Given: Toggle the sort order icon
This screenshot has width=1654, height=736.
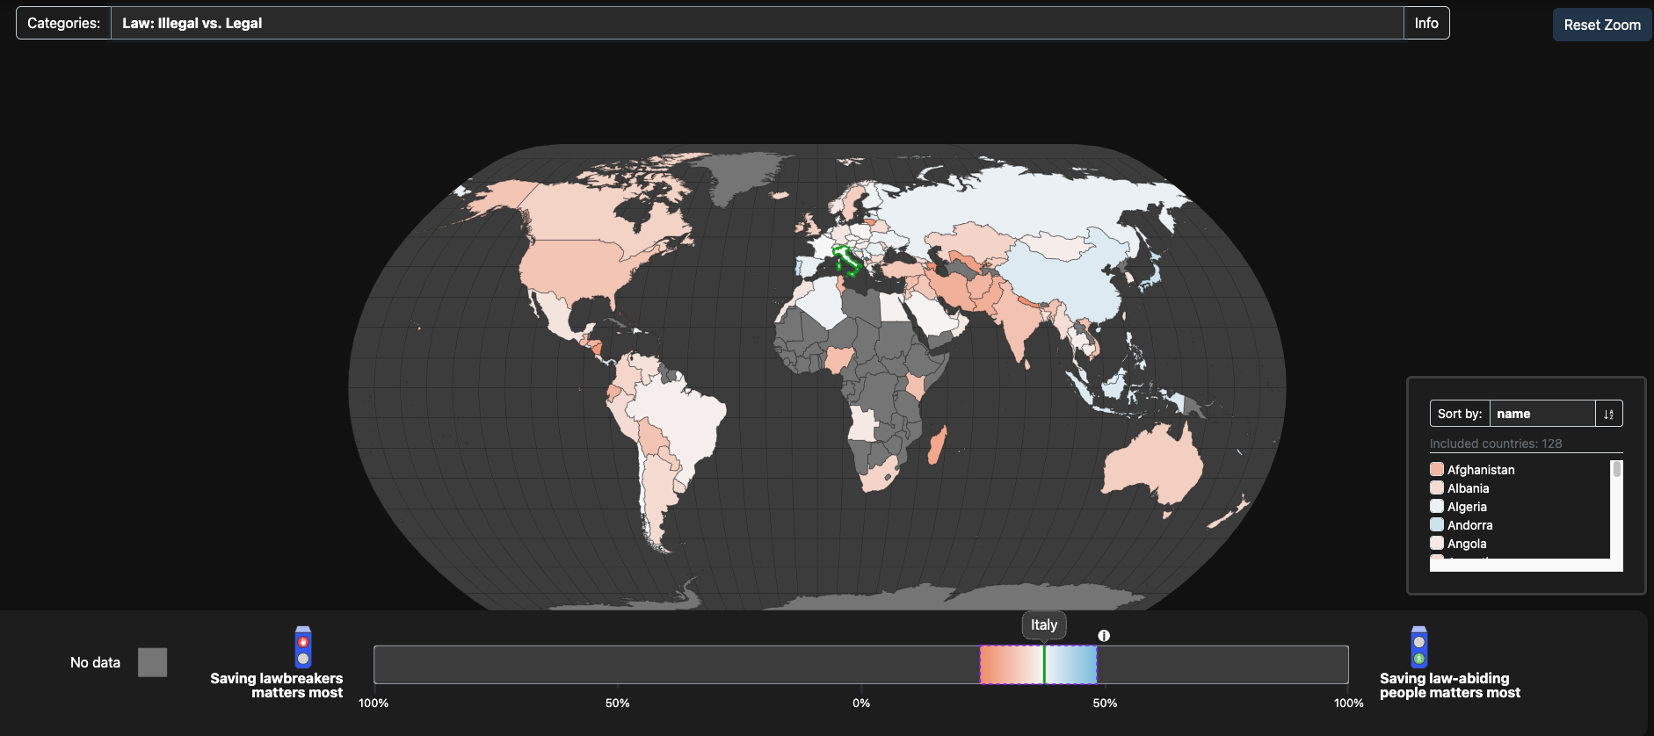Looking at the screenshot, I should (x=1609, y=414).
